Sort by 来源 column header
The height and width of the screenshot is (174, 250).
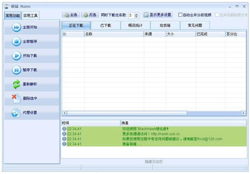(x=155, y=34)
